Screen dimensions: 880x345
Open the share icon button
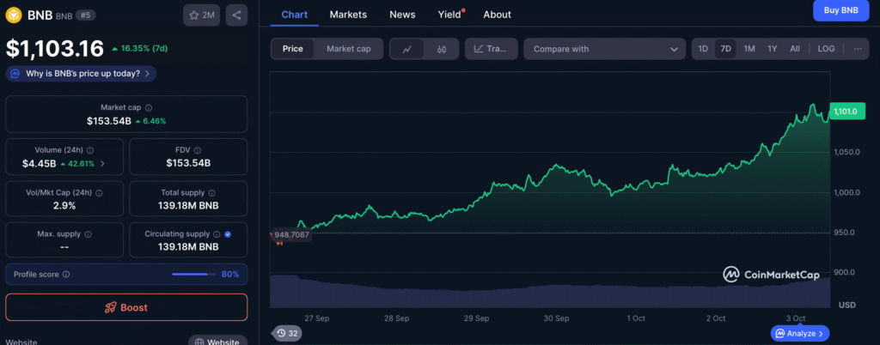coord(236,15)
